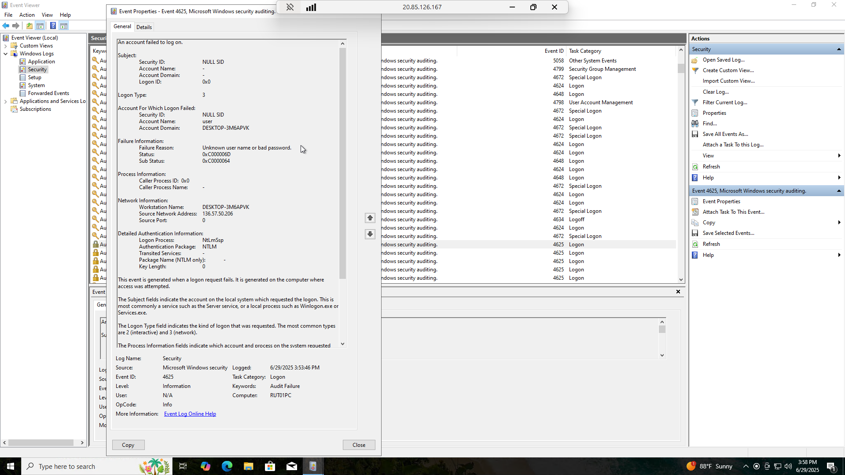Open log Properties in Actions pane

(714, 113)
